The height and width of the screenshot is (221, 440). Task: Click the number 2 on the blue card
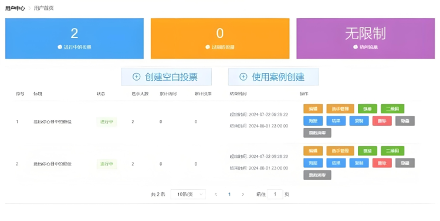click(75, 33)
